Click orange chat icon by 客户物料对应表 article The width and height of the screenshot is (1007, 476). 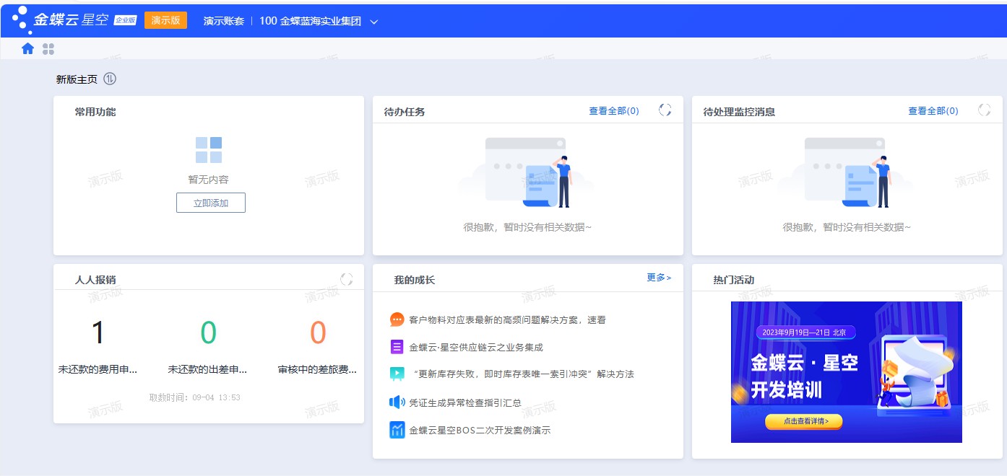397,319
